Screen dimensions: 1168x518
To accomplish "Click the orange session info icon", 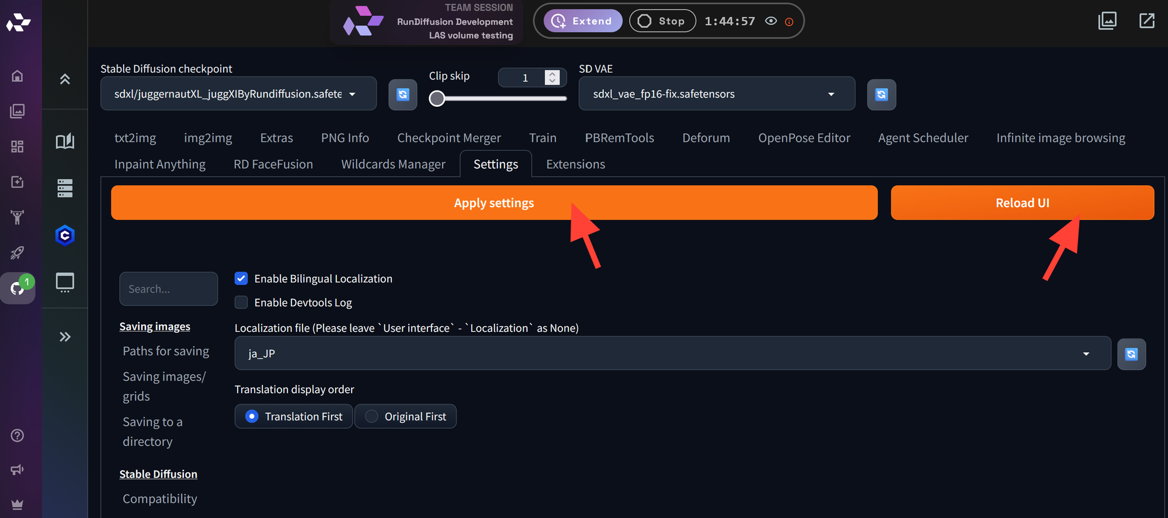I will tap(789, 22).
